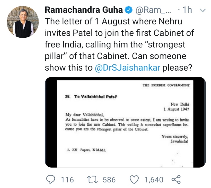The image size is (211, 188).
Task: Tap the 'THE INTERIM GOVERNMENT' header in image
Action: pos(166,85)
